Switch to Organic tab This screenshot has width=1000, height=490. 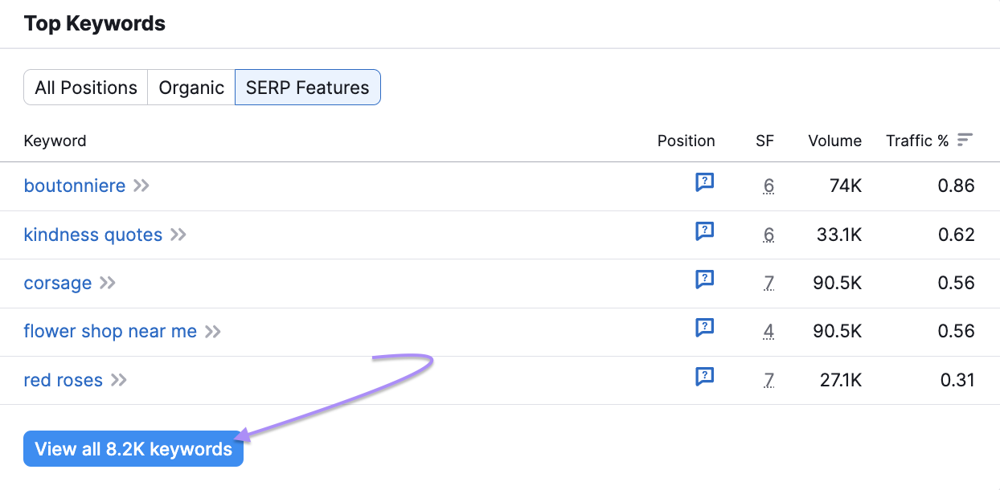[x=191, y=88]
